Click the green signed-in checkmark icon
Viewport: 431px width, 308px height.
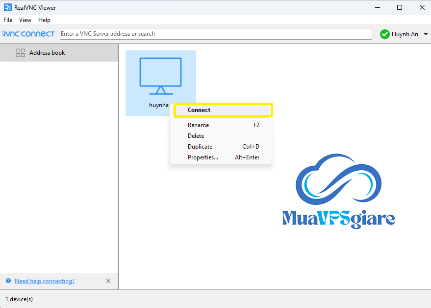coord(385,34)
